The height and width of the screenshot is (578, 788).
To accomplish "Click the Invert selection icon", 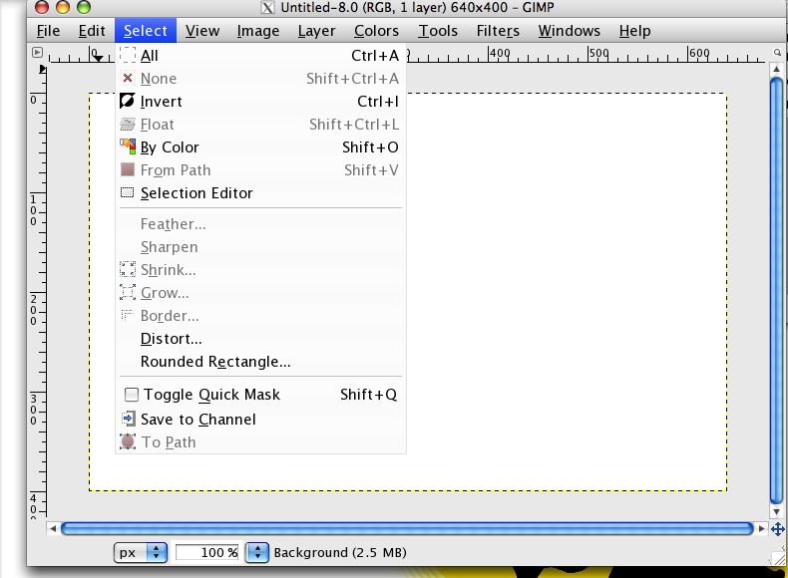I will pos(127,101).
